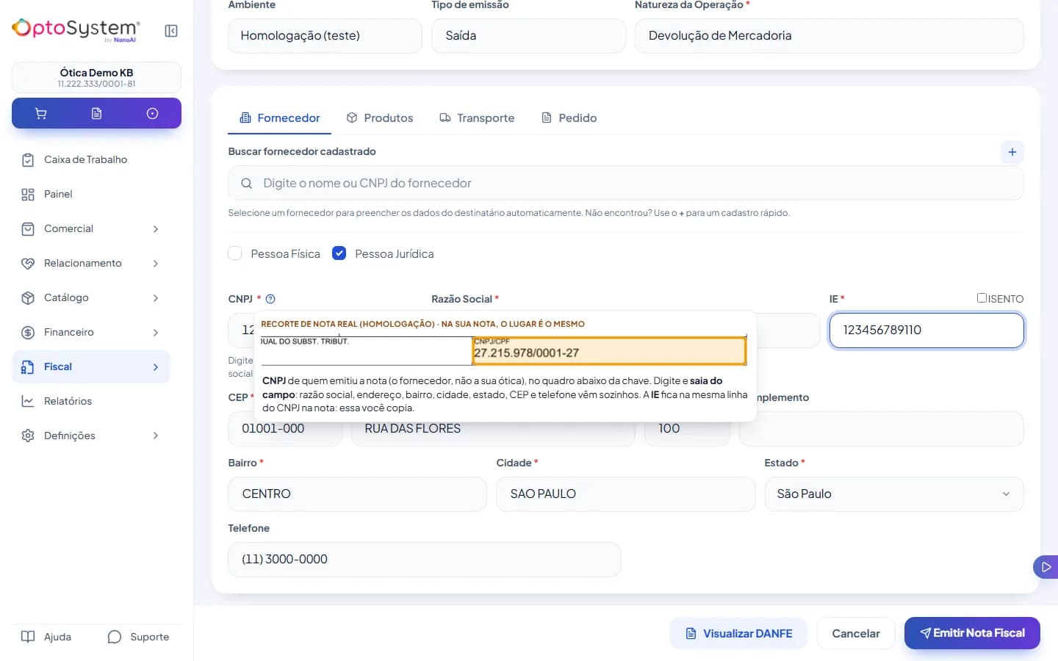Click the Comercial bag icon
This screenshot has height=661, width=1058.
coord(28,229)
